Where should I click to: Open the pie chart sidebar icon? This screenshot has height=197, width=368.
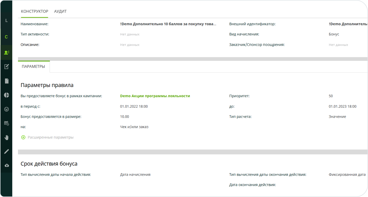tap(6, 95)
